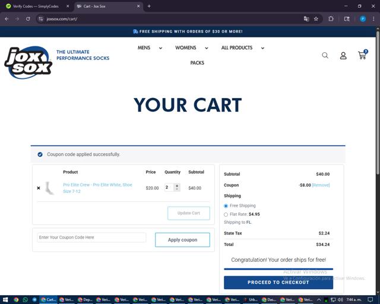This screenshot has width=380, height=304.
Task: Click the State Tax $2.24 value
Action: 324,233
